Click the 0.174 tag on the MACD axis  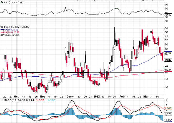[168, 114]
